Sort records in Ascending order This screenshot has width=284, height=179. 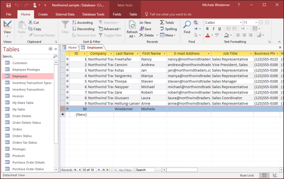tap(83, 23)
